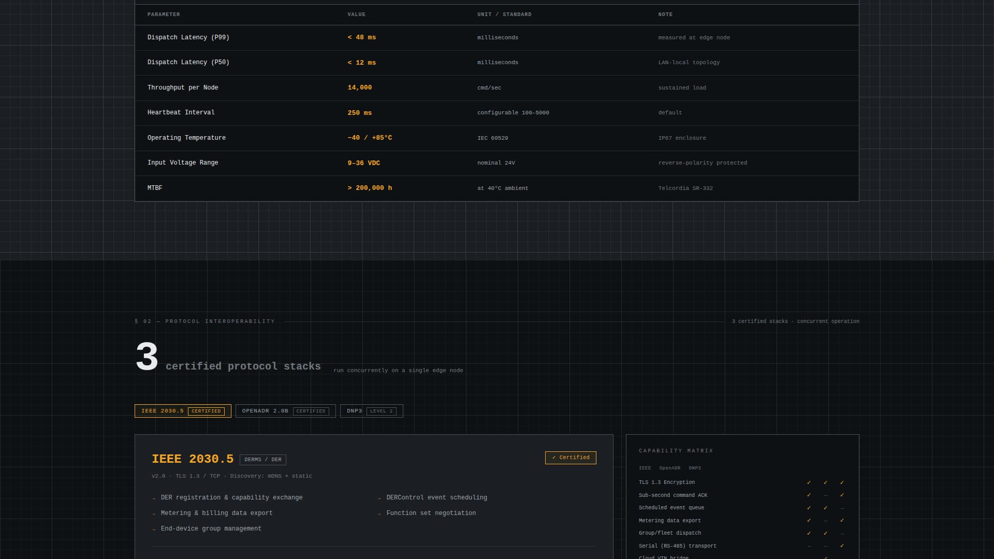The width and height of the screenshot is (994, 559).
Task: Click the arrow icon beside DERControl event scheduling
Action: [379, 498]
